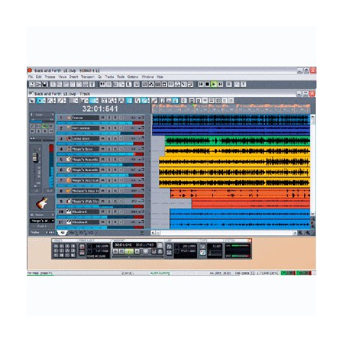The image size is (344, 344).
Task: Click the Open file icon in main toolbar
Action: 38,84
